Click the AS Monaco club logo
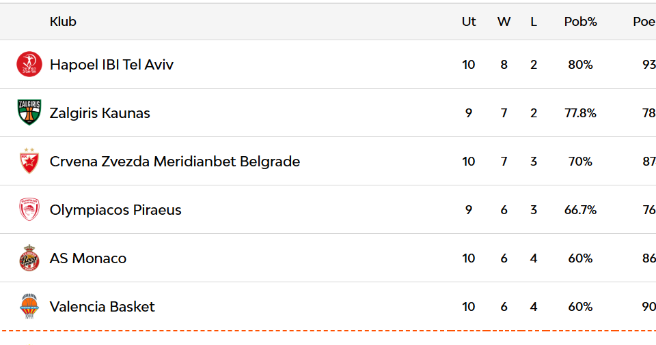 click(x=29, y=258)
